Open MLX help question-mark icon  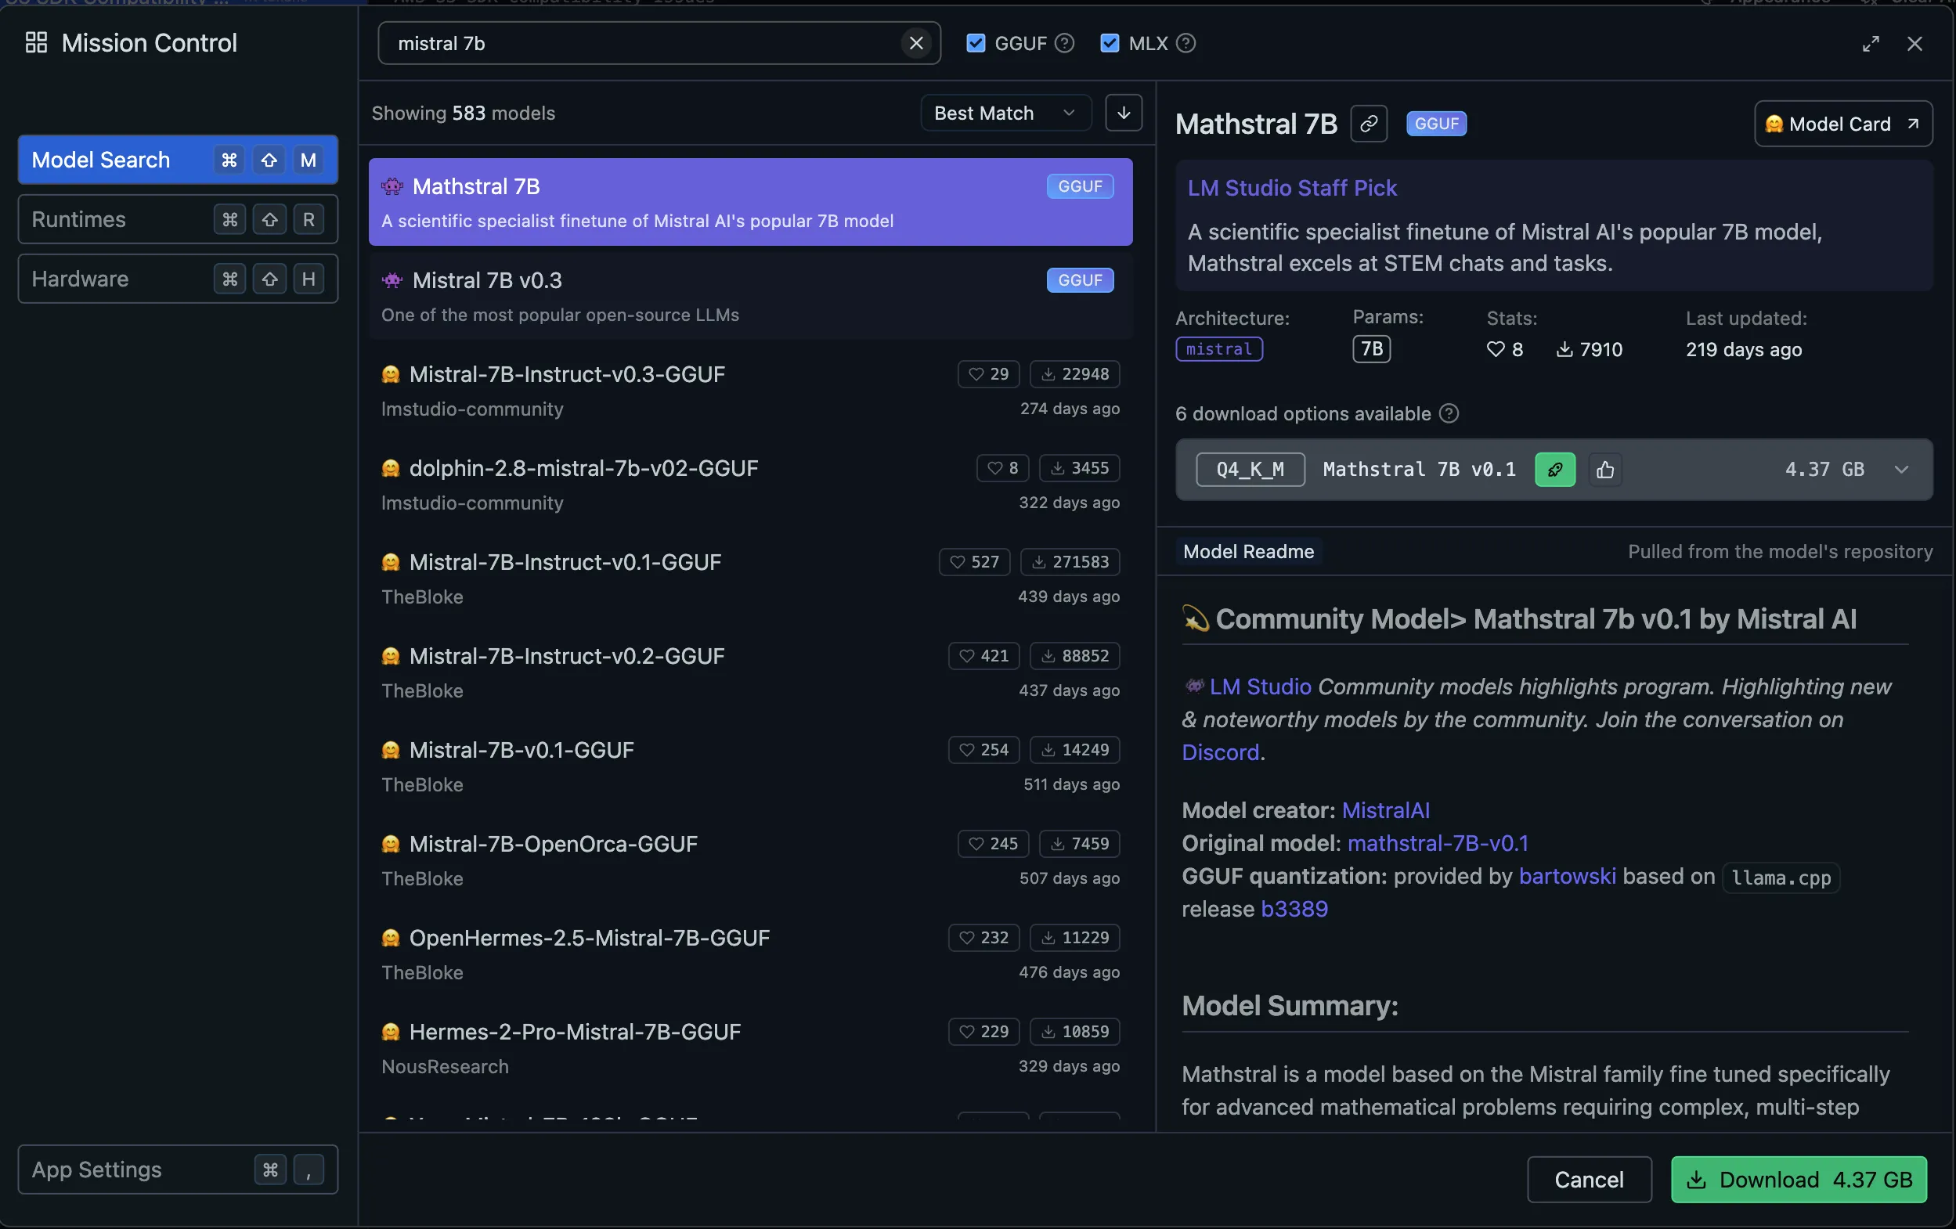(1186, 43)
